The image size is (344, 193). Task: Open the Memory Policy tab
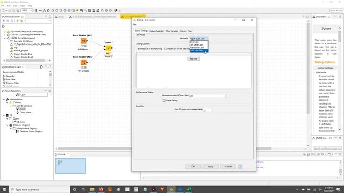coord(187,31)
